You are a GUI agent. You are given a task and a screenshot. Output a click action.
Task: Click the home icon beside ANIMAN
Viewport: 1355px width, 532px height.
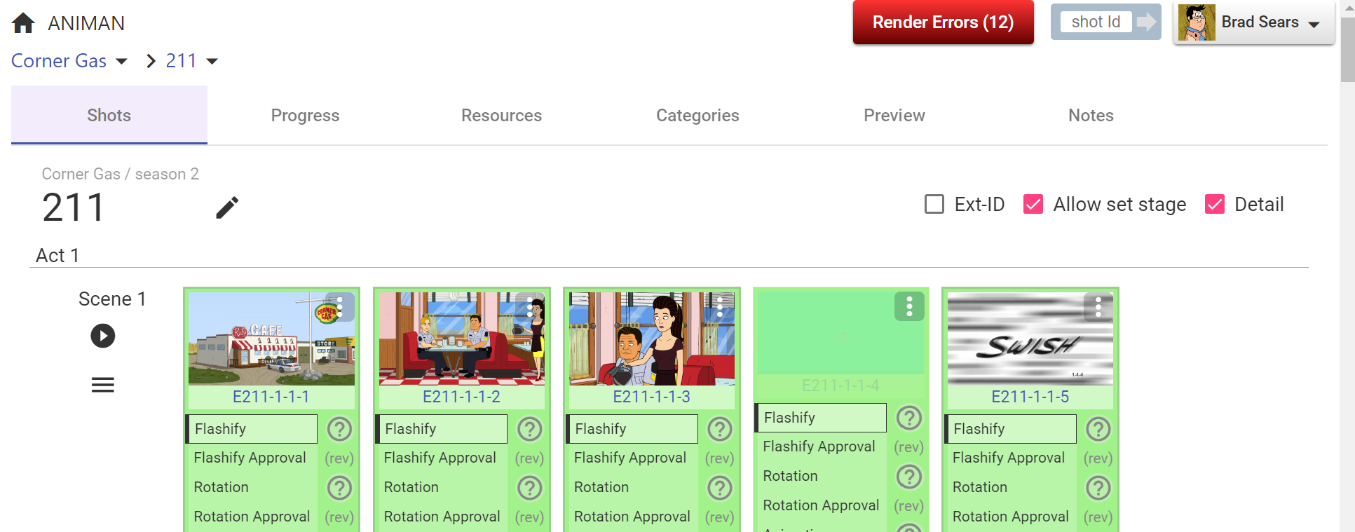[23, 23]
